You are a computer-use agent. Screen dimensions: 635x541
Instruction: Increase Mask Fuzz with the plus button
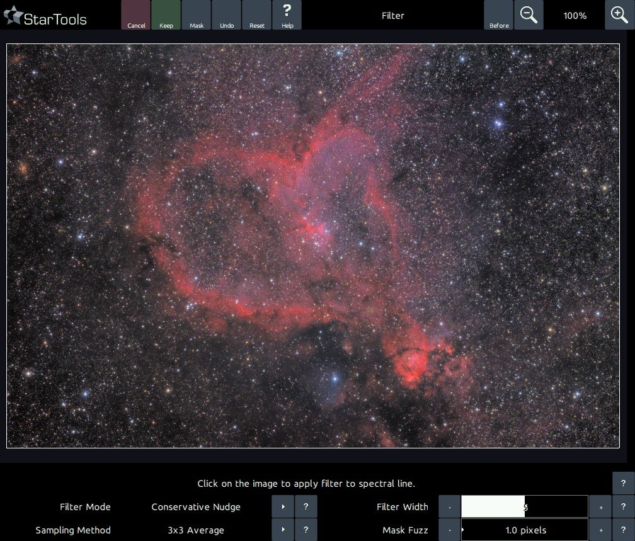coord(600,530)
